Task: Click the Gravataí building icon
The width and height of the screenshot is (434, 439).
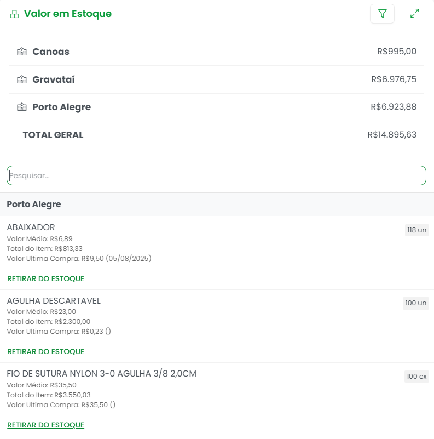Action: coord(22,79)
